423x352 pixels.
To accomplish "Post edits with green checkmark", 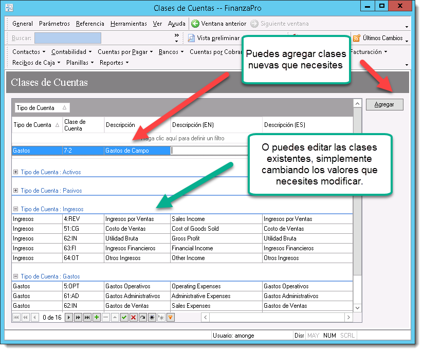I will [124, 318].
